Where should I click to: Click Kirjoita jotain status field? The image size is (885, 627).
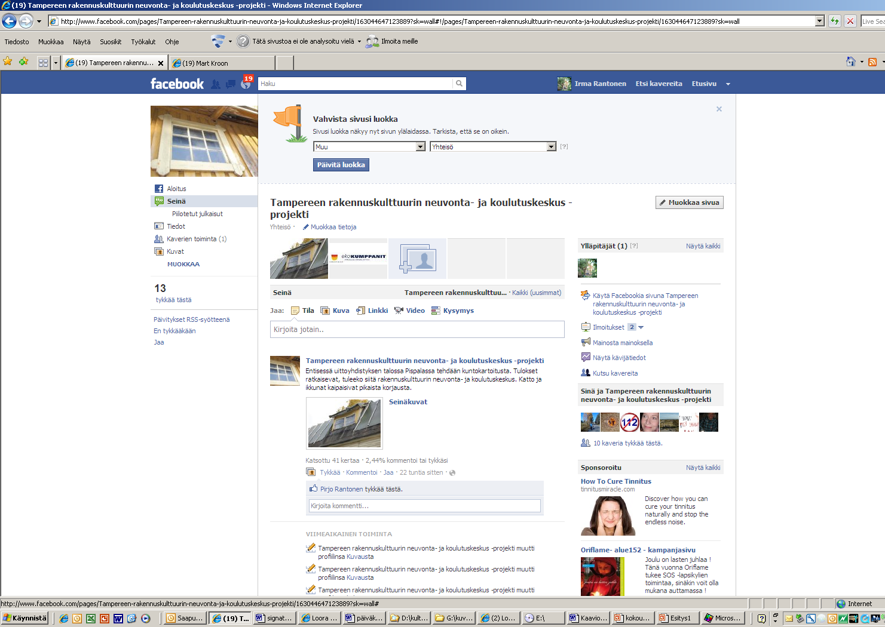pos(417,330)
